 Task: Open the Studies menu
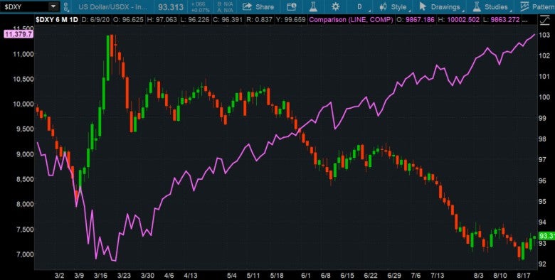(491, 6)
